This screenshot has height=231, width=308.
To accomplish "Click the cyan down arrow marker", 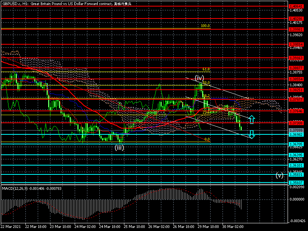I will click(251, 134).
